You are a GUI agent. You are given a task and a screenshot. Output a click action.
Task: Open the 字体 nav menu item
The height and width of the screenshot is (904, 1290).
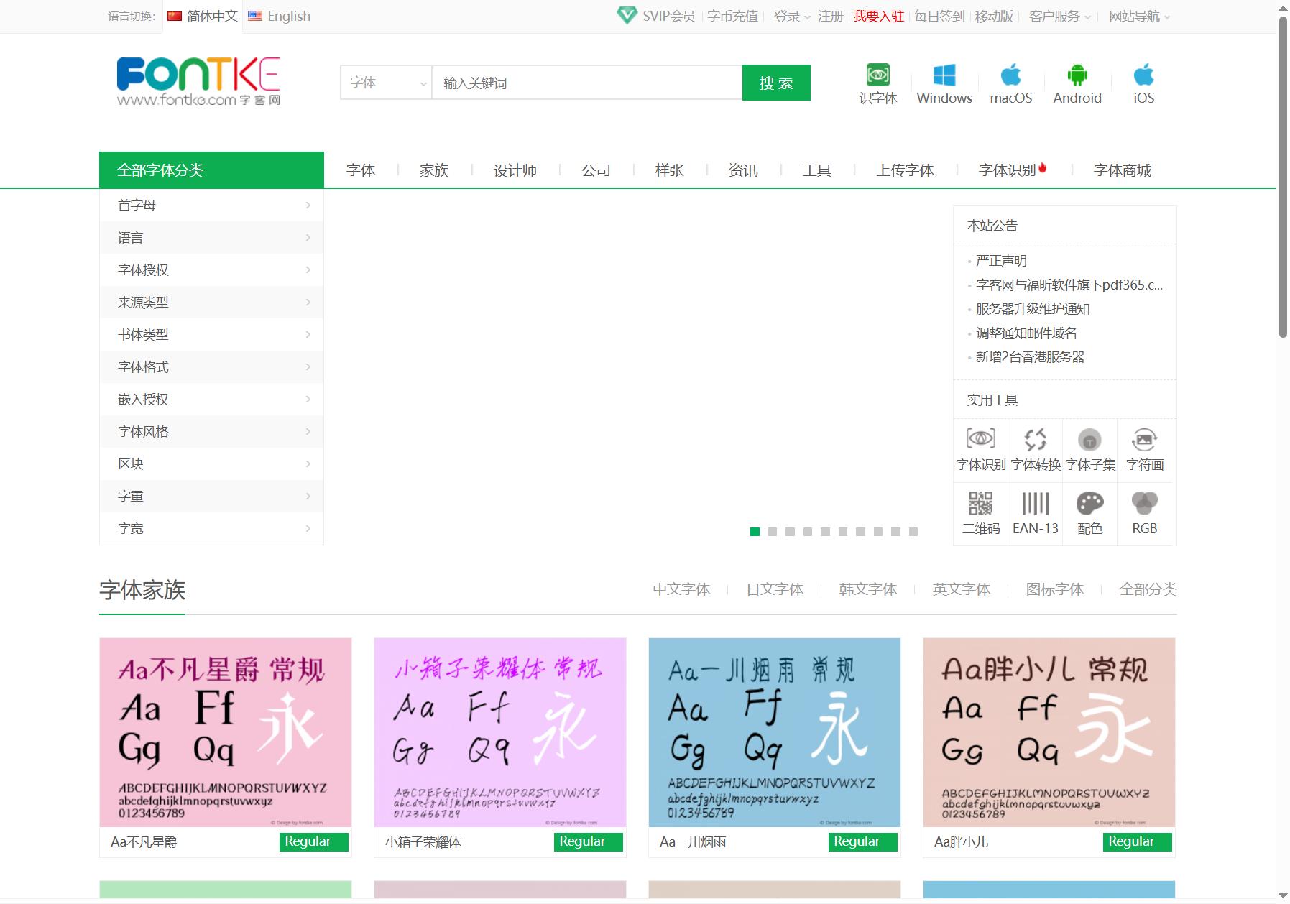coord(361,170)
